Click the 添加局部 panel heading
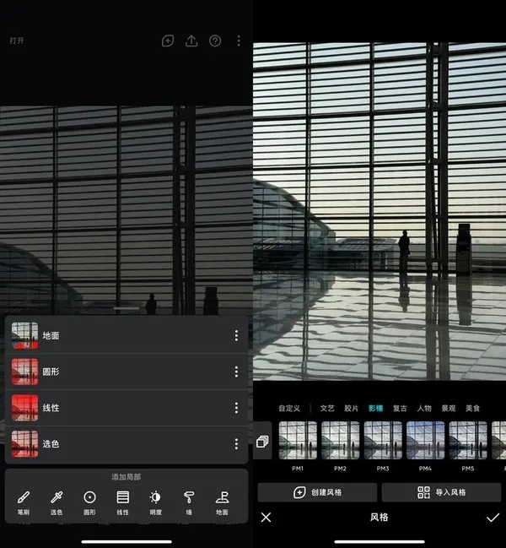 126,477
